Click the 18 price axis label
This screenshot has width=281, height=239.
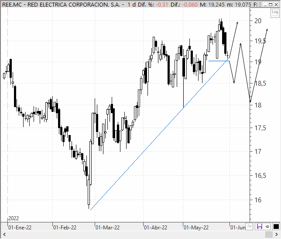258,105
